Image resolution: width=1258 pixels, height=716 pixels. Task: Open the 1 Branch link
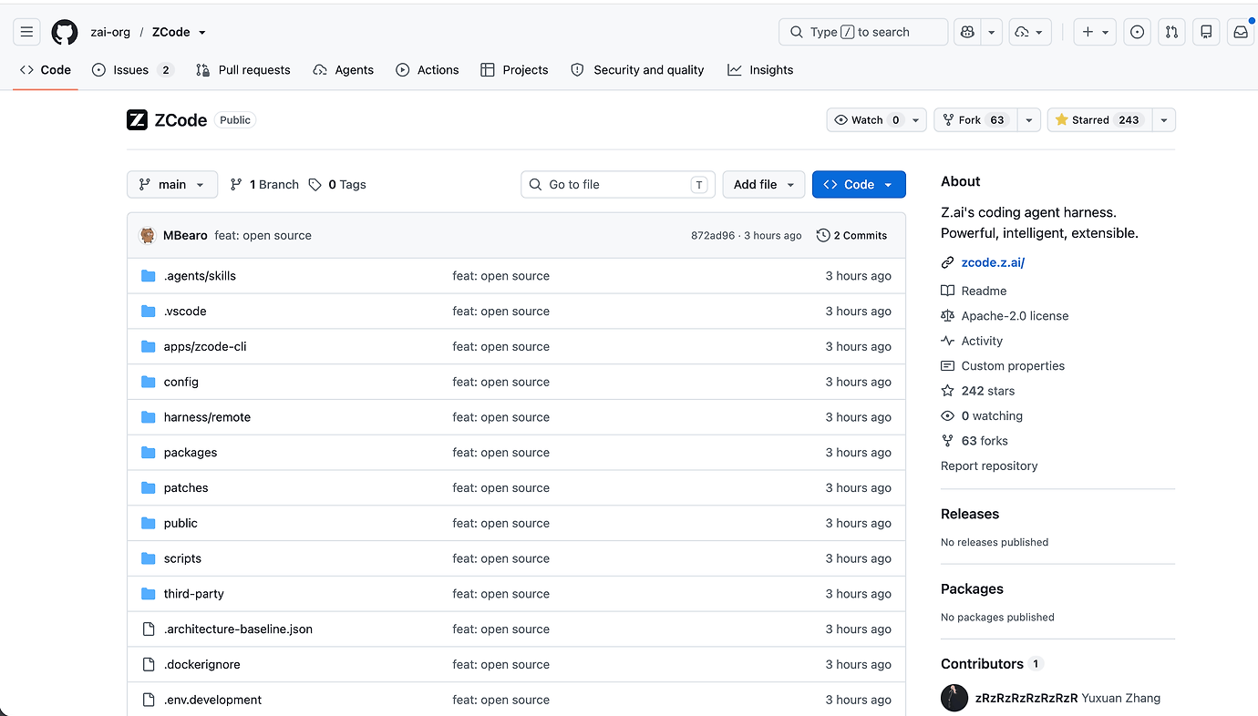(x=264, y=184)
